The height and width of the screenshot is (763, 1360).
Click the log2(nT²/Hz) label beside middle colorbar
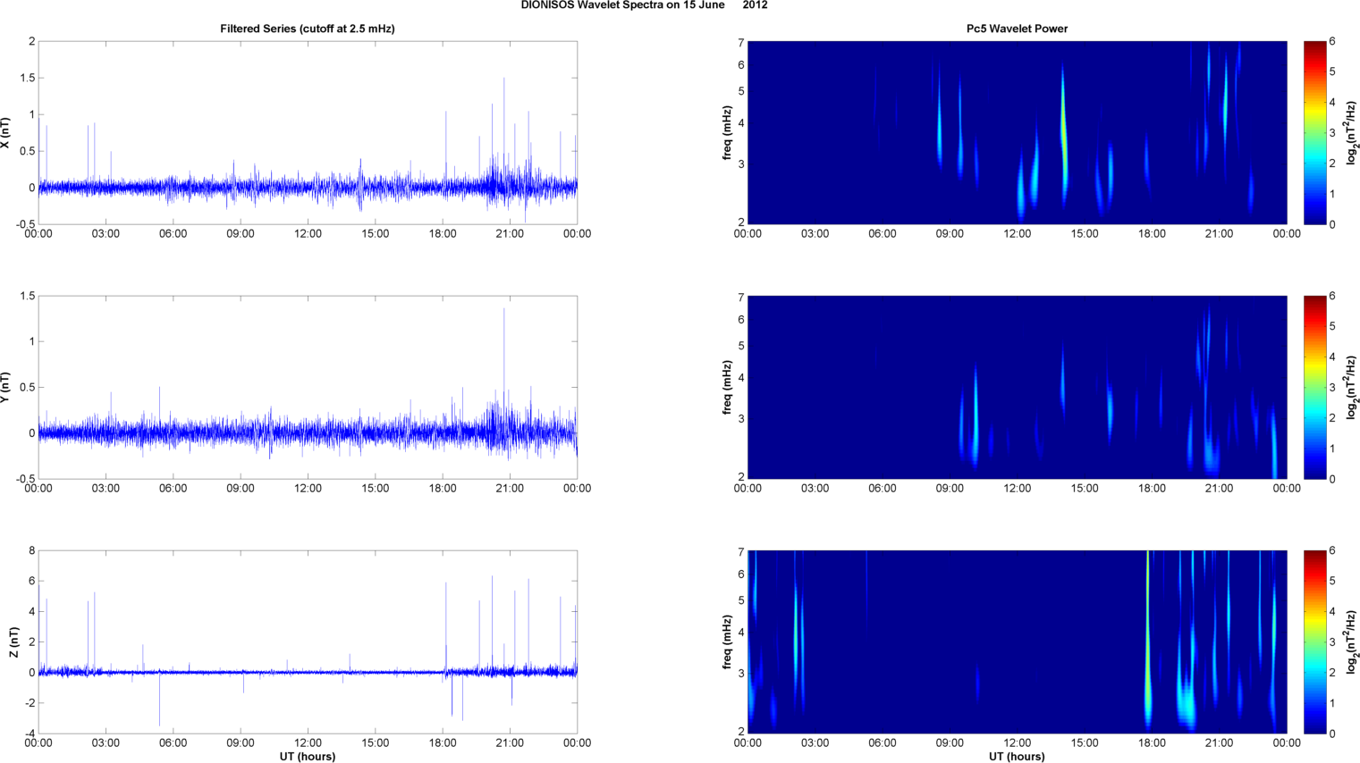pos(1352,387)
